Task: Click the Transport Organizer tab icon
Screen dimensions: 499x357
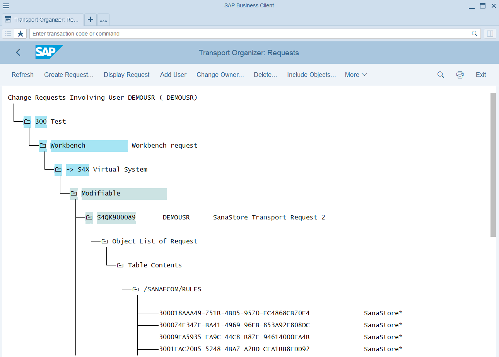Action: click(8, 20)
